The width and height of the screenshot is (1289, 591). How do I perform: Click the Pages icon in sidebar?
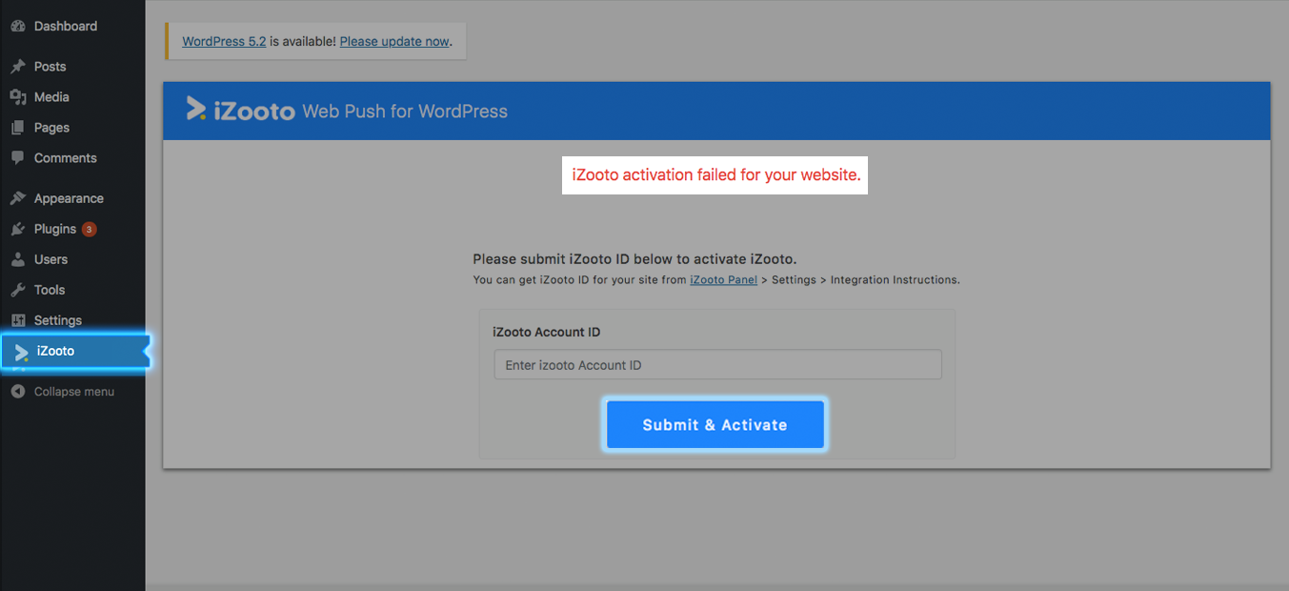pyautogui.click(x=17, y=128)
